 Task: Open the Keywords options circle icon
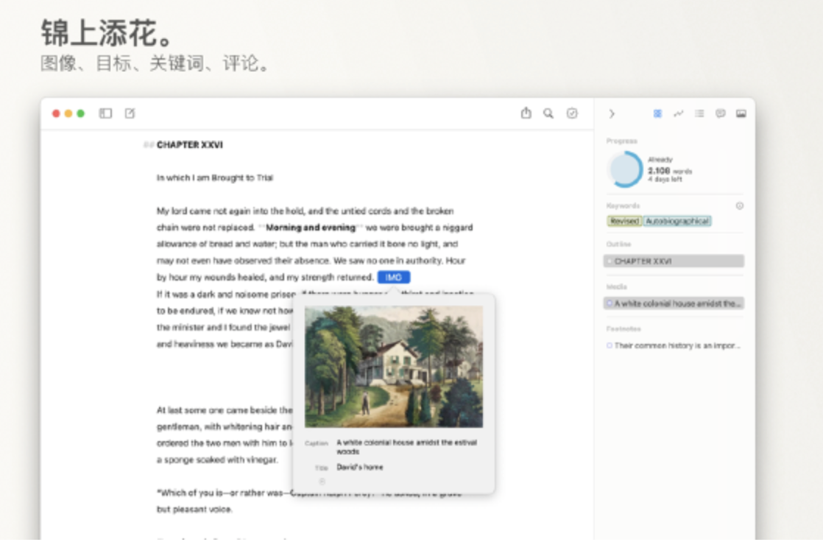740,206
